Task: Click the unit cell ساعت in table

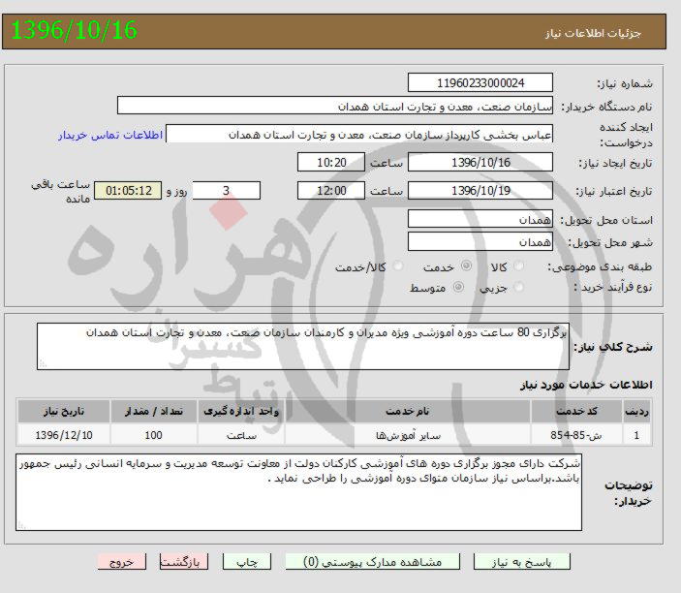Action: [241, 435]
